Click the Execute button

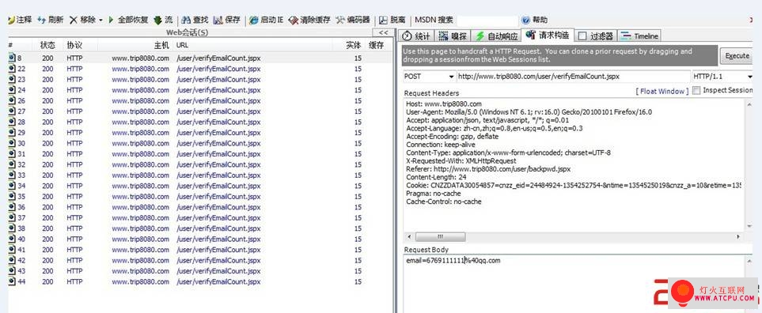point(737,56)
